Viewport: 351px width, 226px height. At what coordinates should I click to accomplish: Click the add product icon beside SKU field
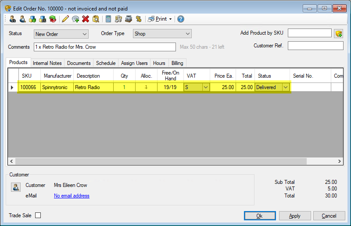pos(338,34)
